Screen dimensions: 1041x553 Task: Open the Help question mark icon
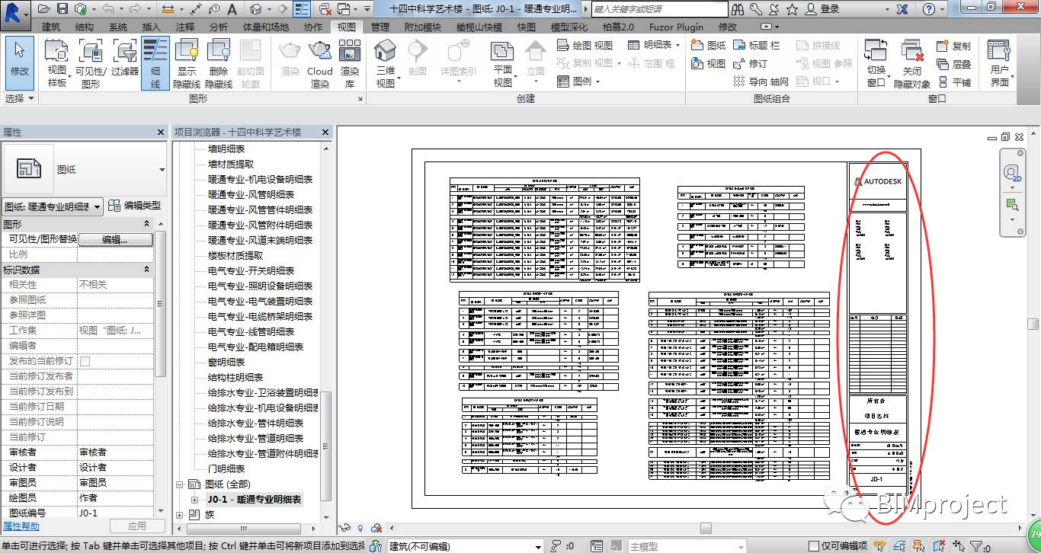click(929, 9)
